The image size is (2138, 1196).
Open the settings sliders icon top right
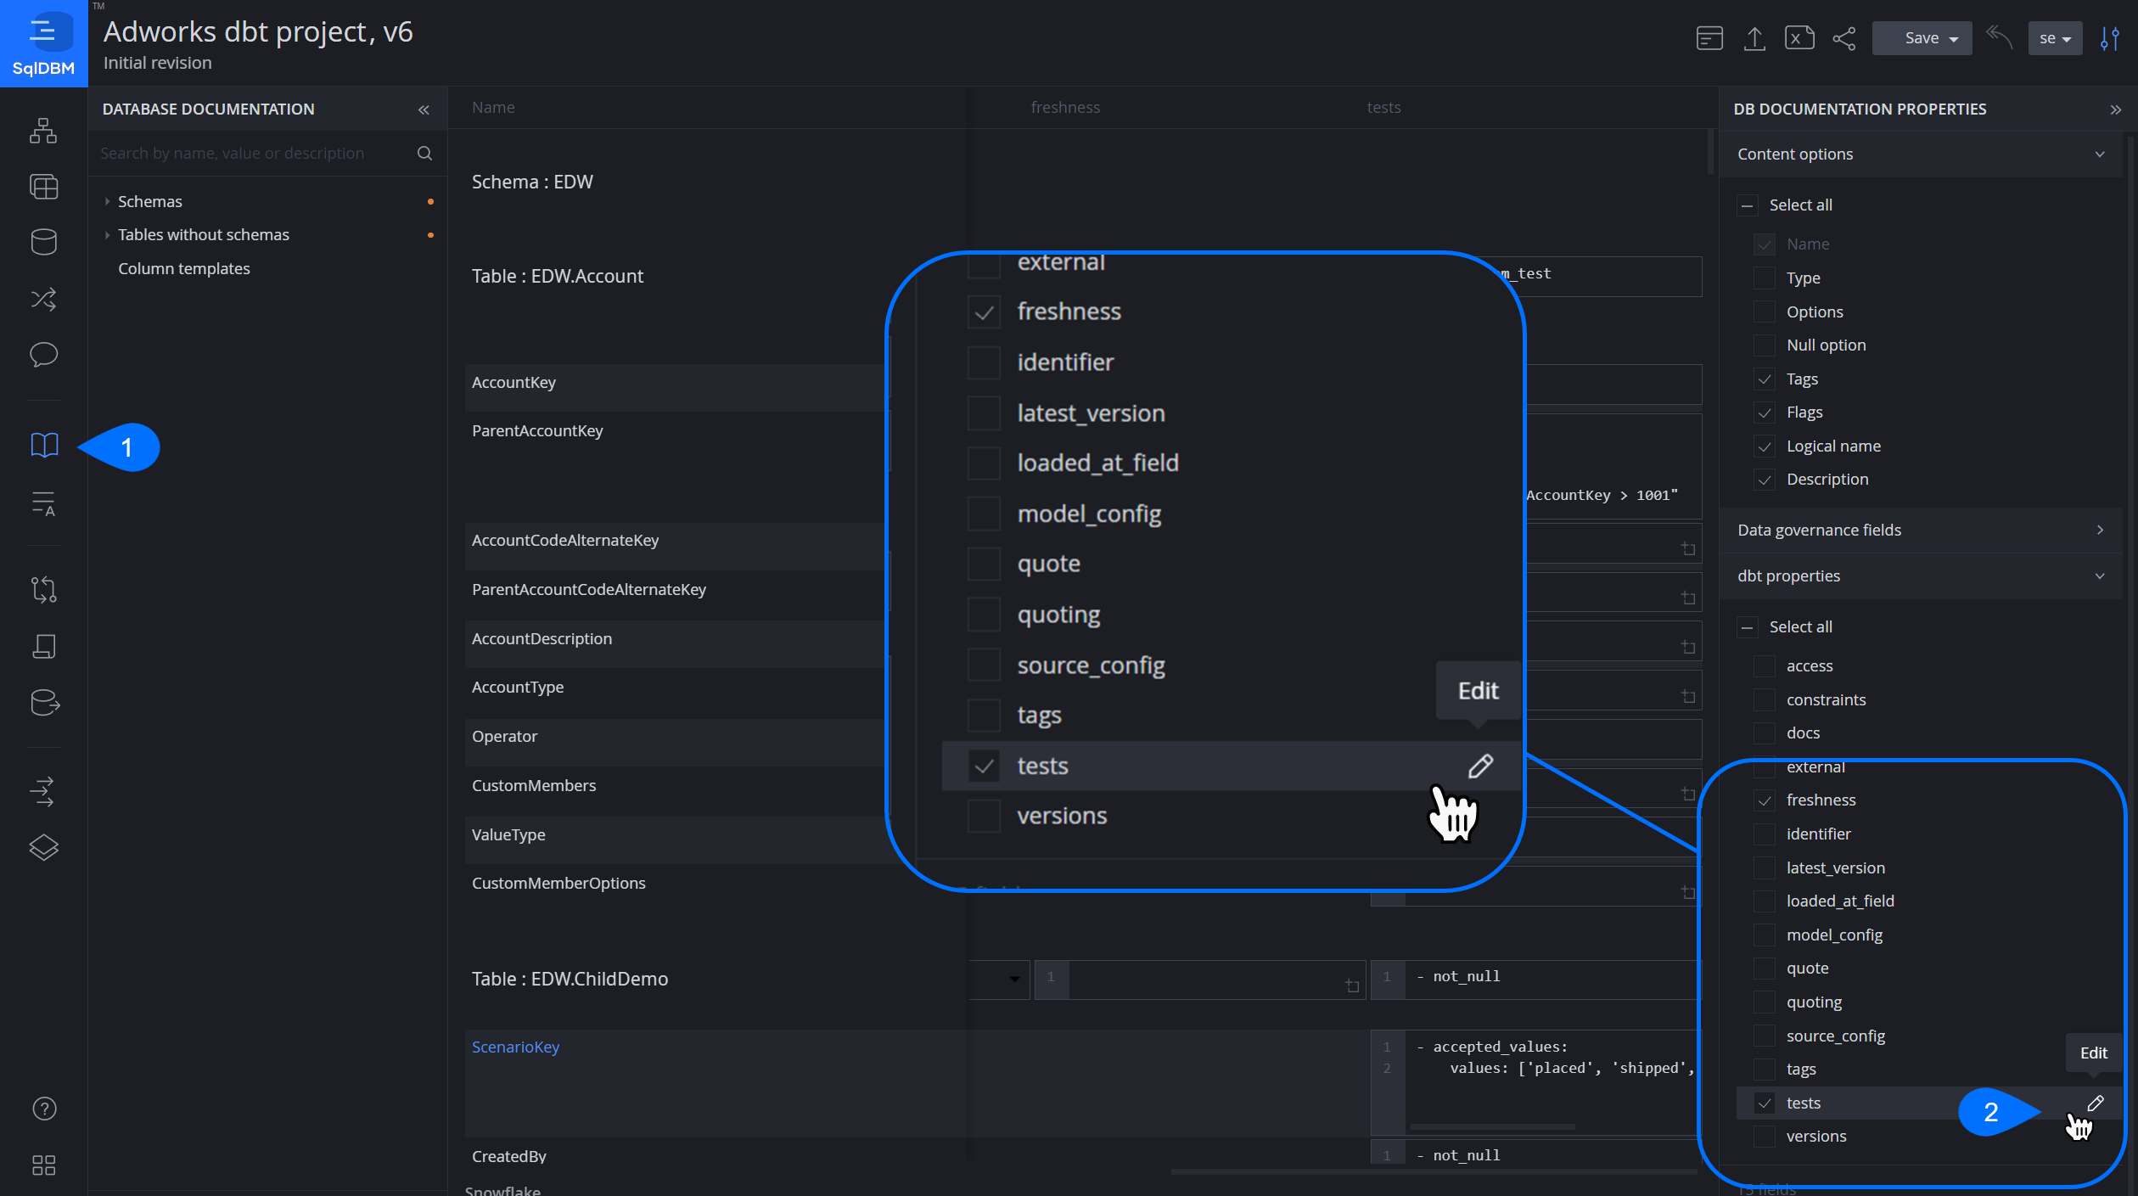2111,37
